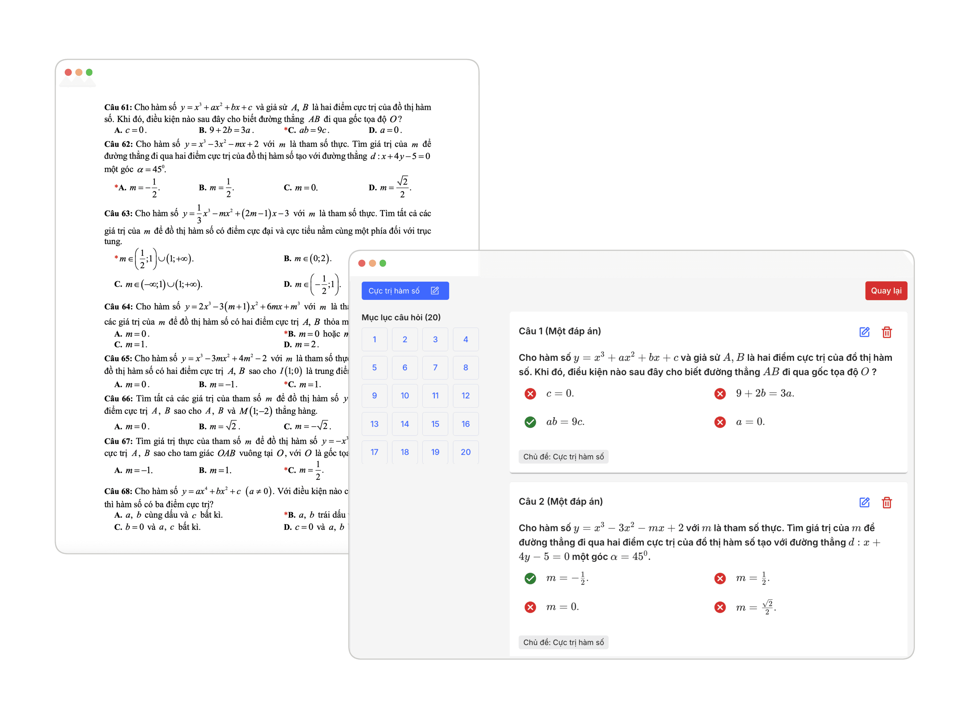Jump to question 5 in the index
967x725 pixels.
pyautogui.click(x=374, y=368)
